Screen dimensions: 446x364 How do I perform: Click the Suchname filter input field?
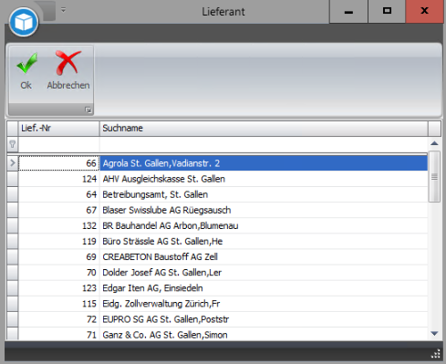coord(264,144)
